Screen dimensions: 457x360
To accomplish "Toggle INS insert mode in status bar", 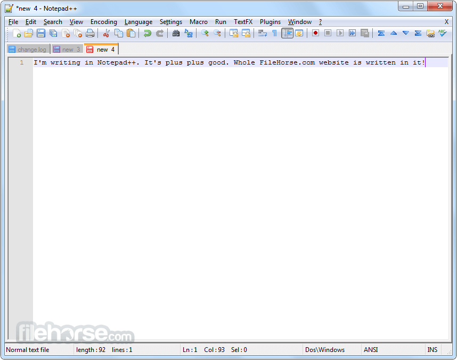I will tap(432, 350).
